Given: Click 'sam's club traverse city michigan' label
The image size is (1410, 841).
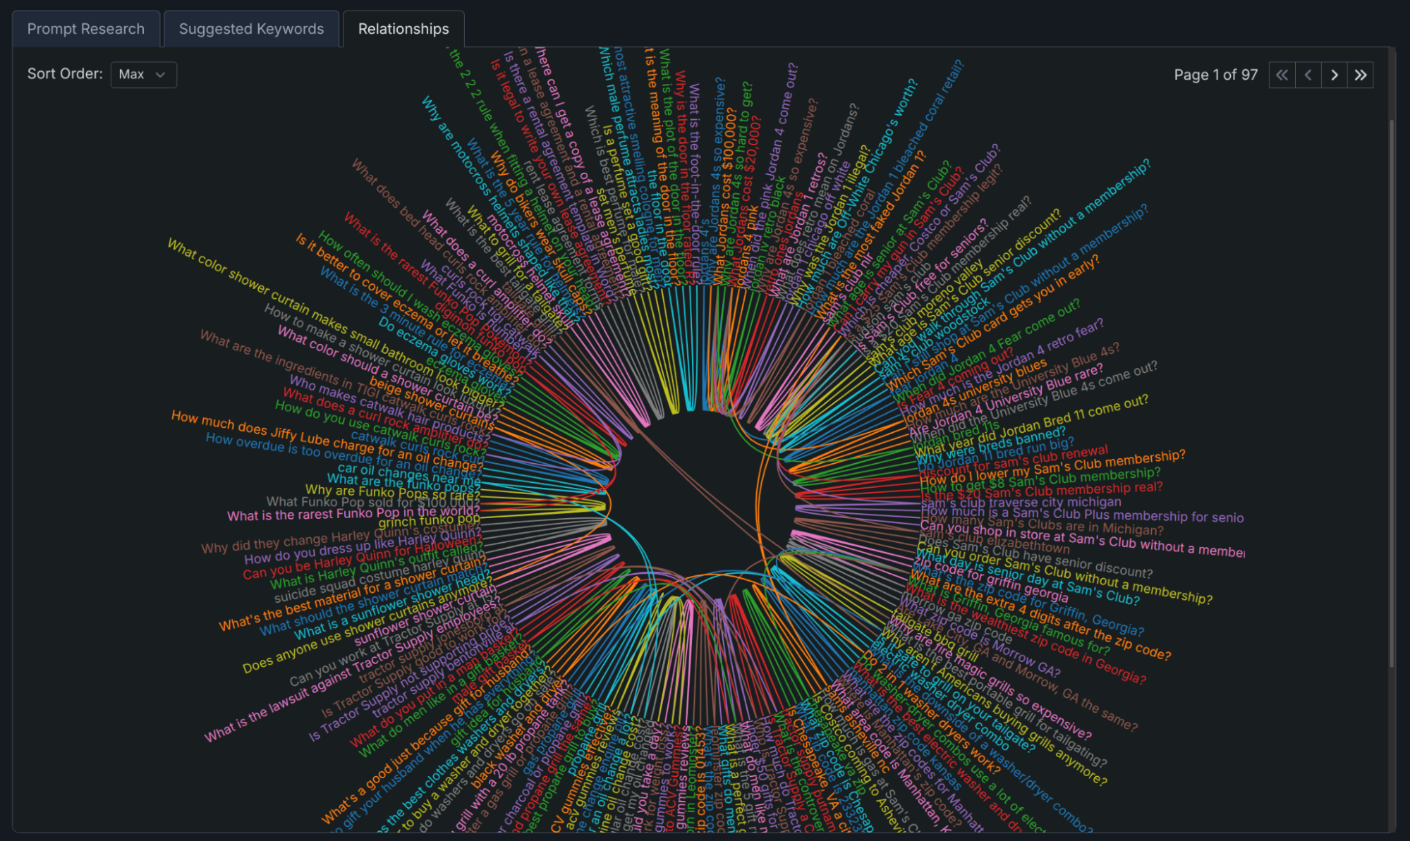Looking at the screenshot, I should 1021,503.
